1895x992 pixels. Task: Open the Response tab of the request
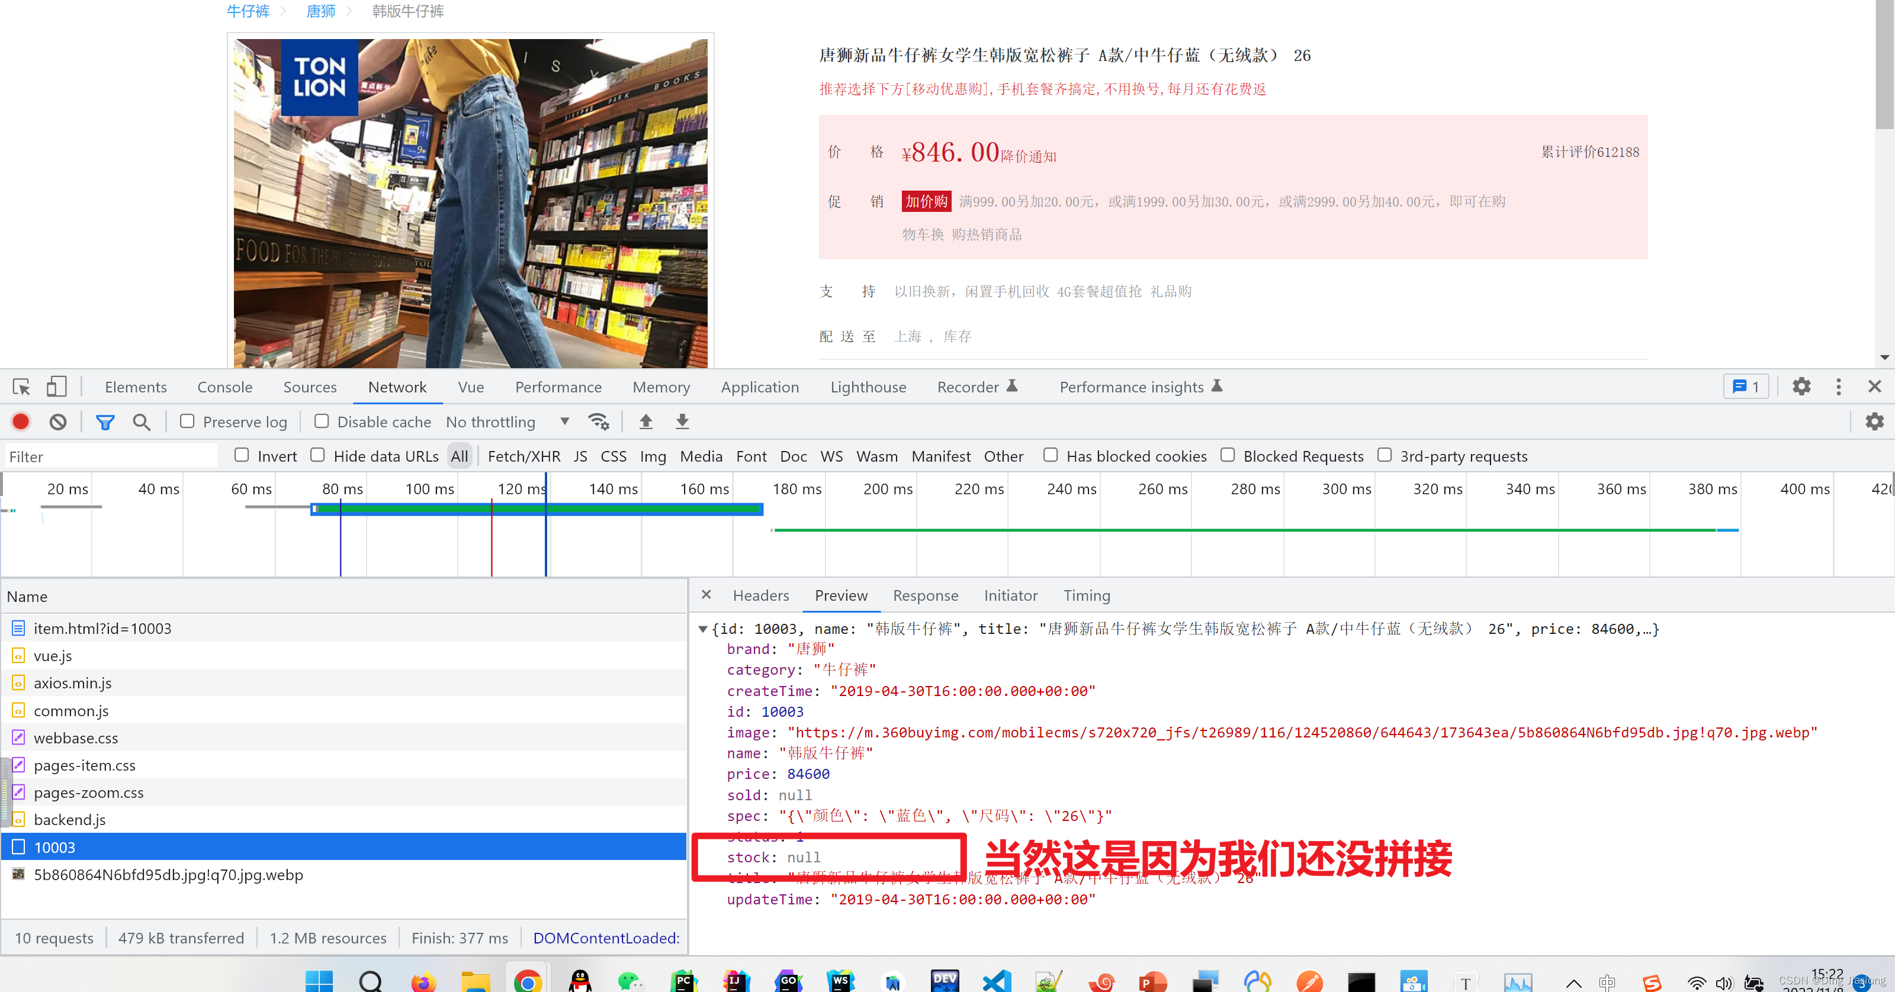coord(926,595)
